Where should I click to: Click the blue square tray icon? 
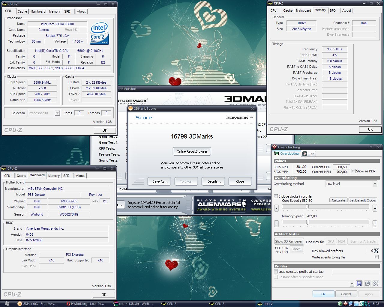356,304
